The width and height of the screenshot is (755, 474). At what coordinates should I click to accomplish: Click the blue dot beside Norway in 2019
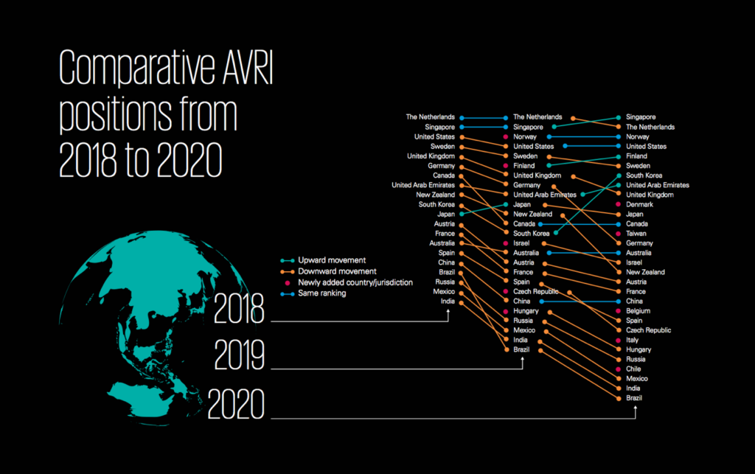tap(549, 136)
